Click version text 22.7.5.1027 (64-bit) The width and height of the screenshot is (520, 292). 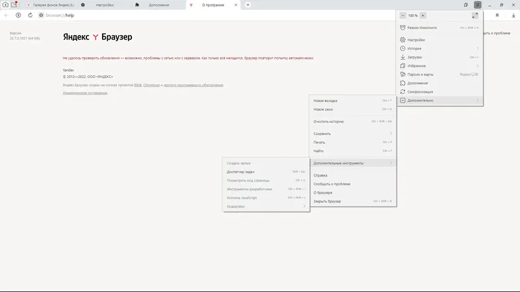pos(25,38)
